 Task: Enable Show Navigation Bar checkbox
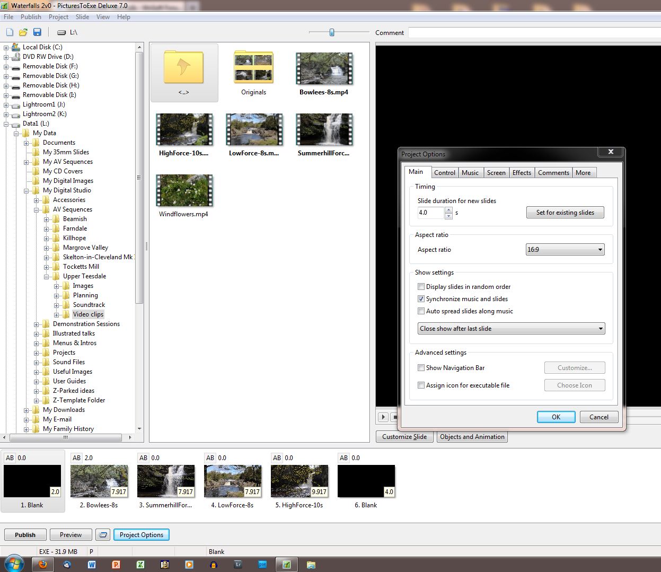(421, 368)
